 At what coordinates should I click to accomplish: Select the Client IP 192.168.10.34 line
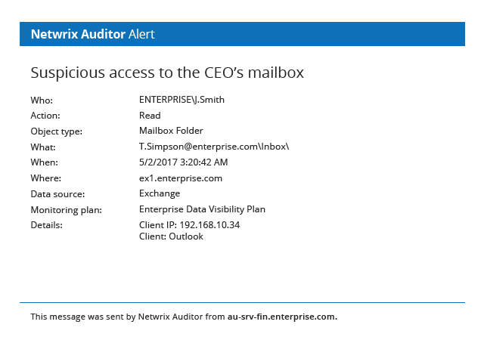coord(189,225)
